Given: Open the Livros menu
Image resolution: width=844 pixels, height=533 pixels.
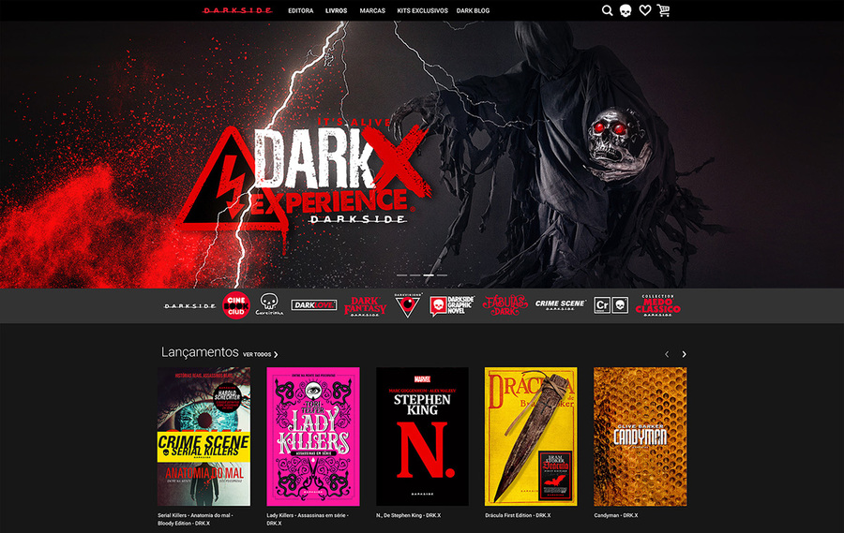Looking at the screenshot, I should [337, 10].
